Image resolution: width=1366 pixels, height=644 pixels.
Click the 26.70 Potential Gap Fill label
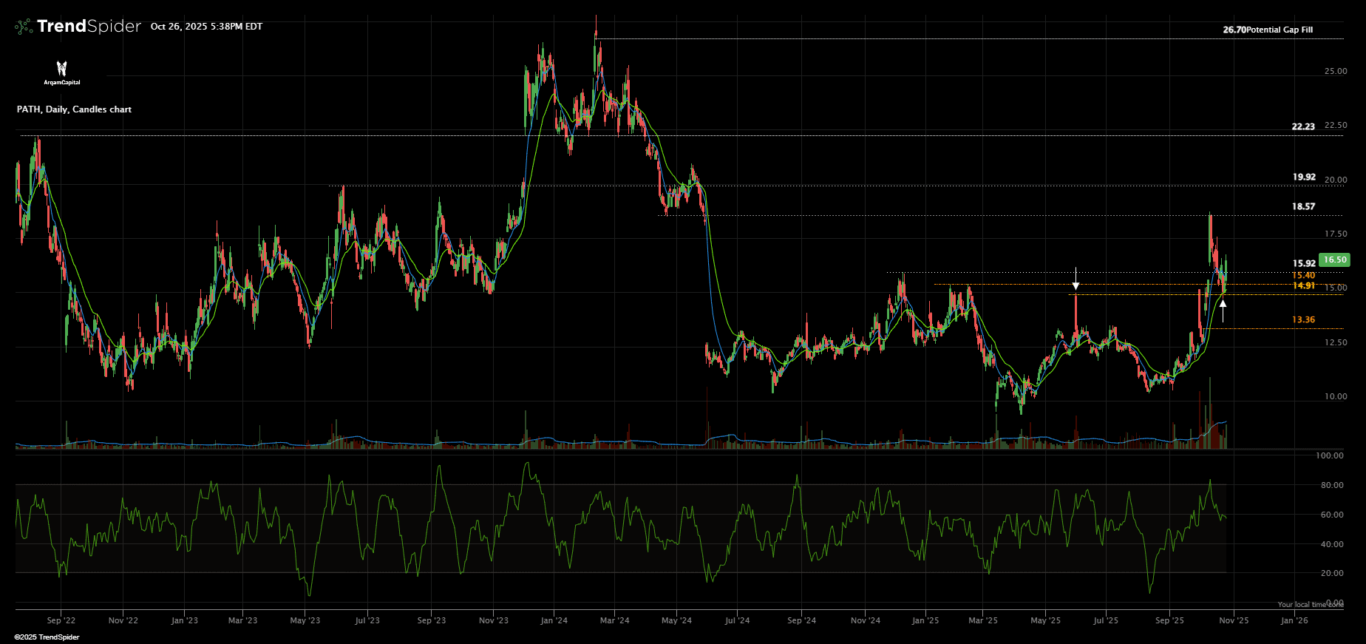pyautogui.click(x=1268, y=30)
